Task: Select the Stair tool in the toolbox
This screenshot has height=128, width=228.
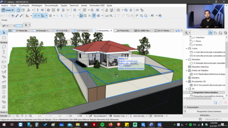Action: 4,77
